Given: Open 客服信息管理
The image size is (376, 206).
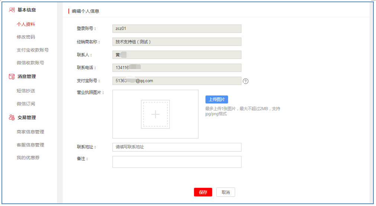Looking at the screenshot, I should coord(30,145).
